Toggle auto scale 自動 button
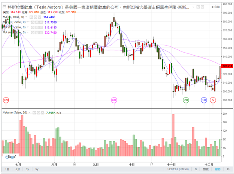234x174 pixels. 218,169
